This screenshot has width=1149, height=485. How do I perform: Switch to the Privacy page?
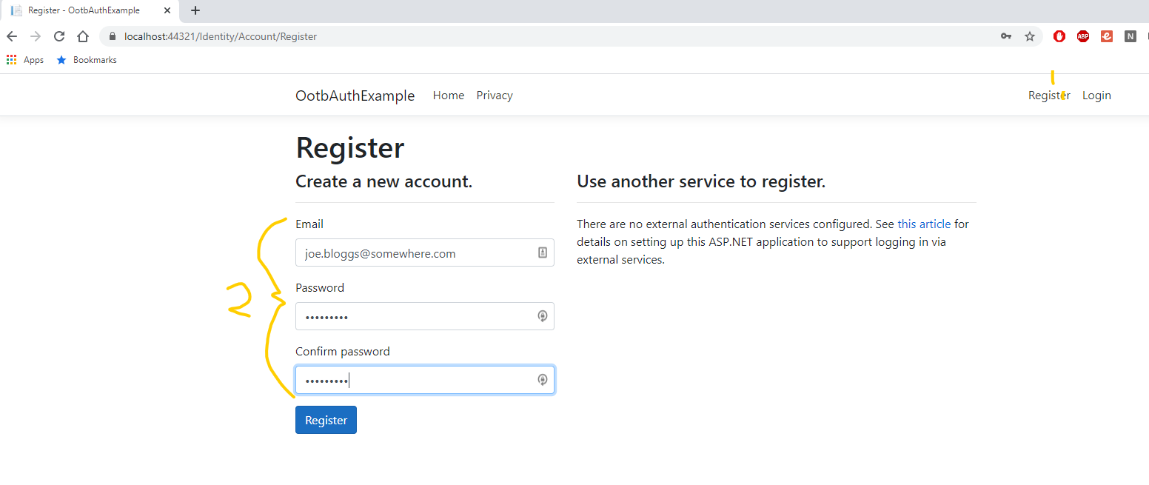point(494,95)
